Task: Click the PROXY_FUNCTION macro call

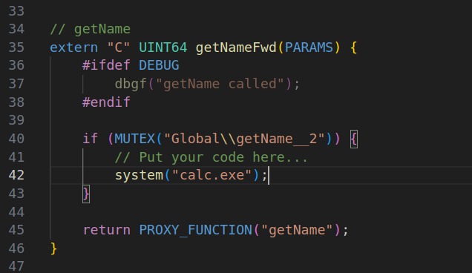Action: point(195,230)
